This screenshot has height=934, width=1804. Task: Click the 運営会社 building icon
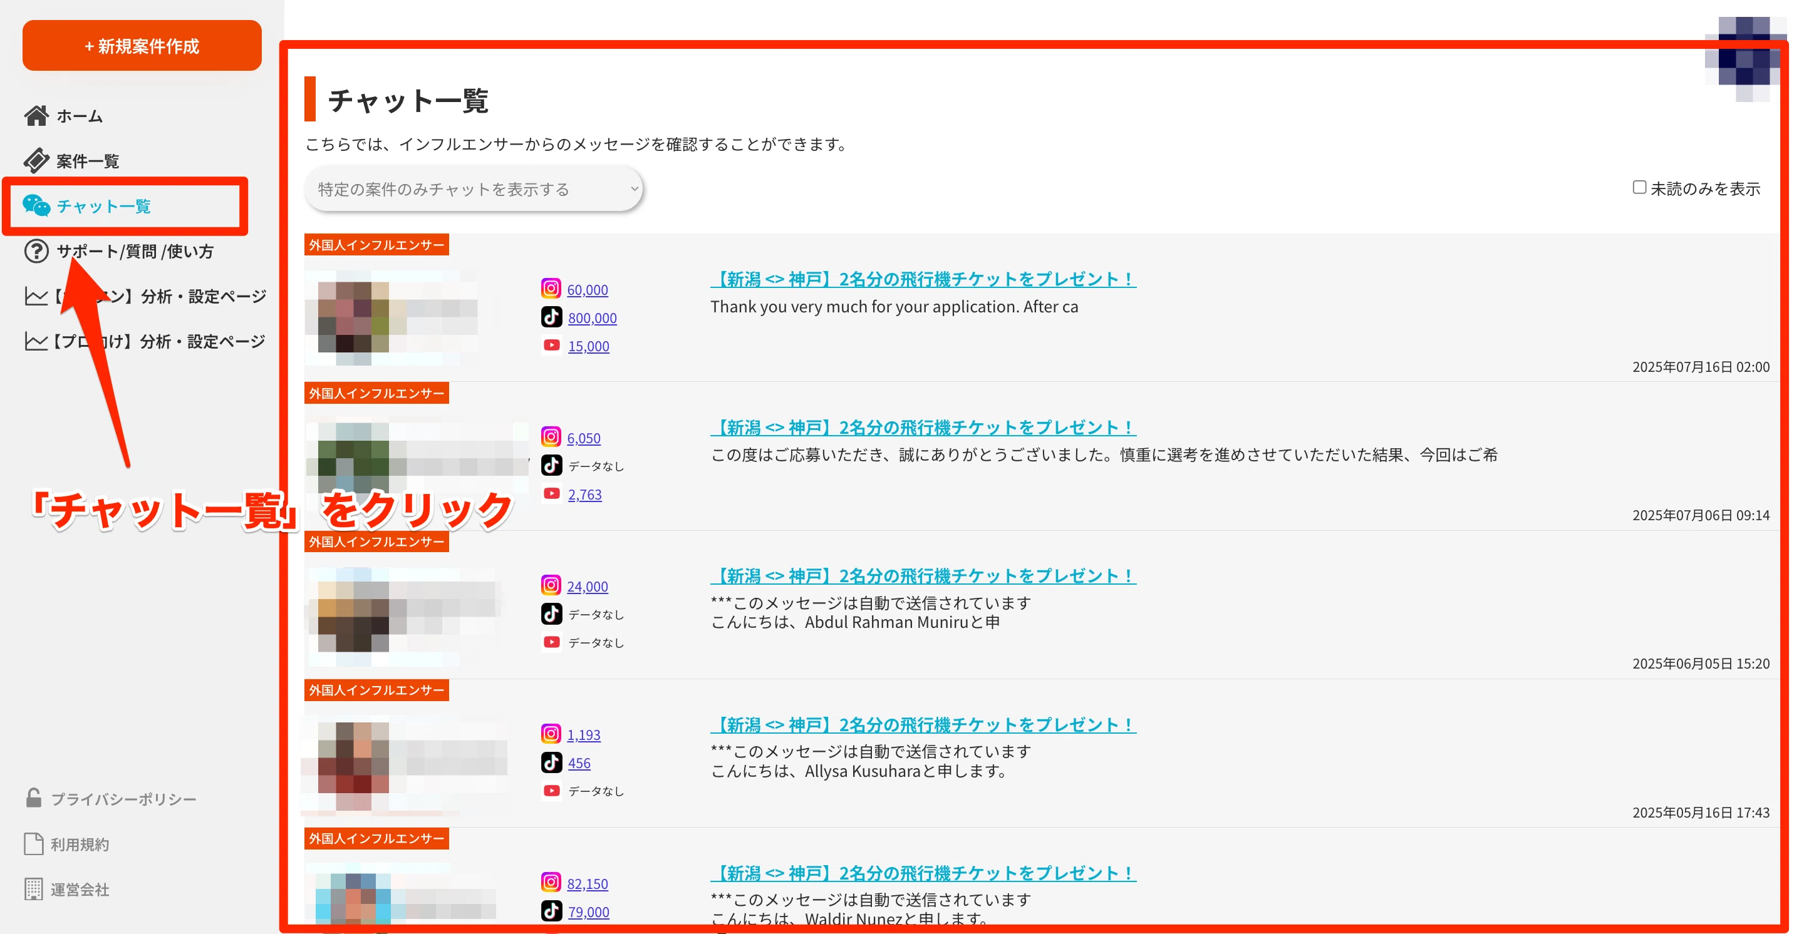(x=34, y=888)
